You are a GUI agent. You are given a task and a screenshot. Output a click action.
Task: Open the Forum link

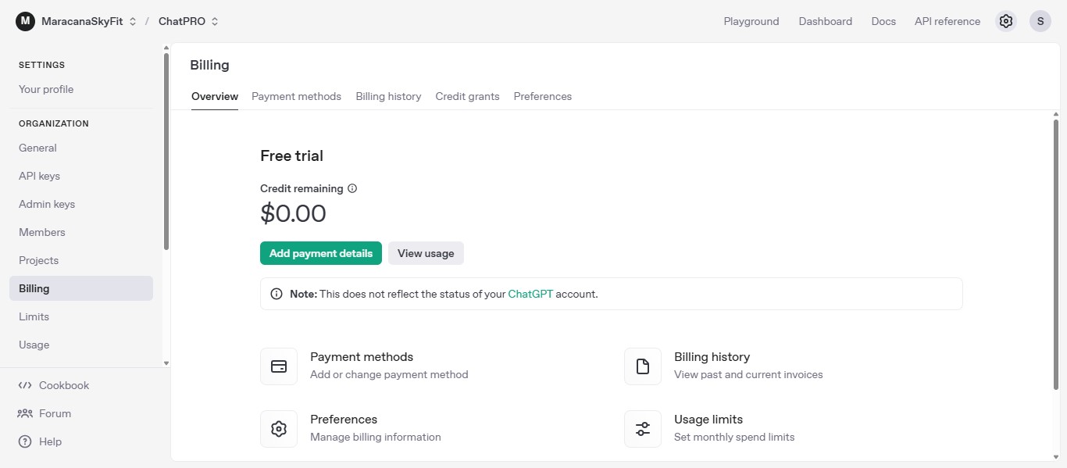(55, 413)
